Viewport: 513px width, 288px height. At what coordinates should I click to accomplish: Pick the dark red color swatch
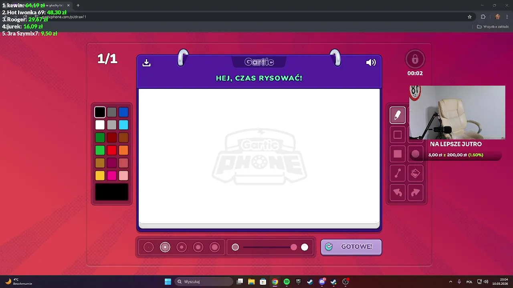tap(112, 138)
